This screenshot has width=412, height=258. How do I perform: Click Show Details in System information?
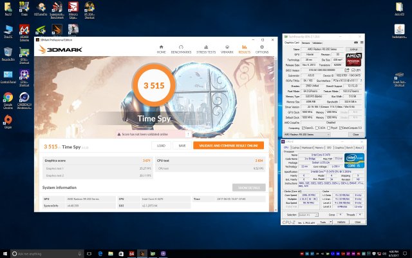coord(249,188)
